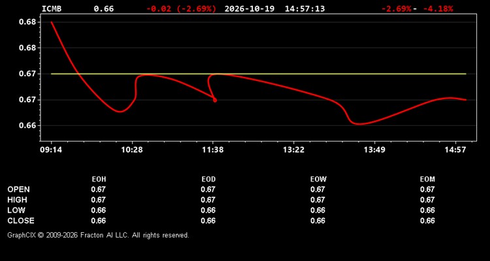
Task: Click the GraphCIX copyright notice
Action: [98, 235]
